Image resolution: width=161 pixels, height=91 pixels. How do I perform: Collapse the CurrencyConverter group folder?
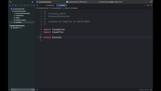[x=11, y=11]
